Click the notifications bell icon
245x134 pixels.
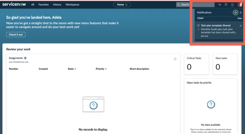pos(232,5)
